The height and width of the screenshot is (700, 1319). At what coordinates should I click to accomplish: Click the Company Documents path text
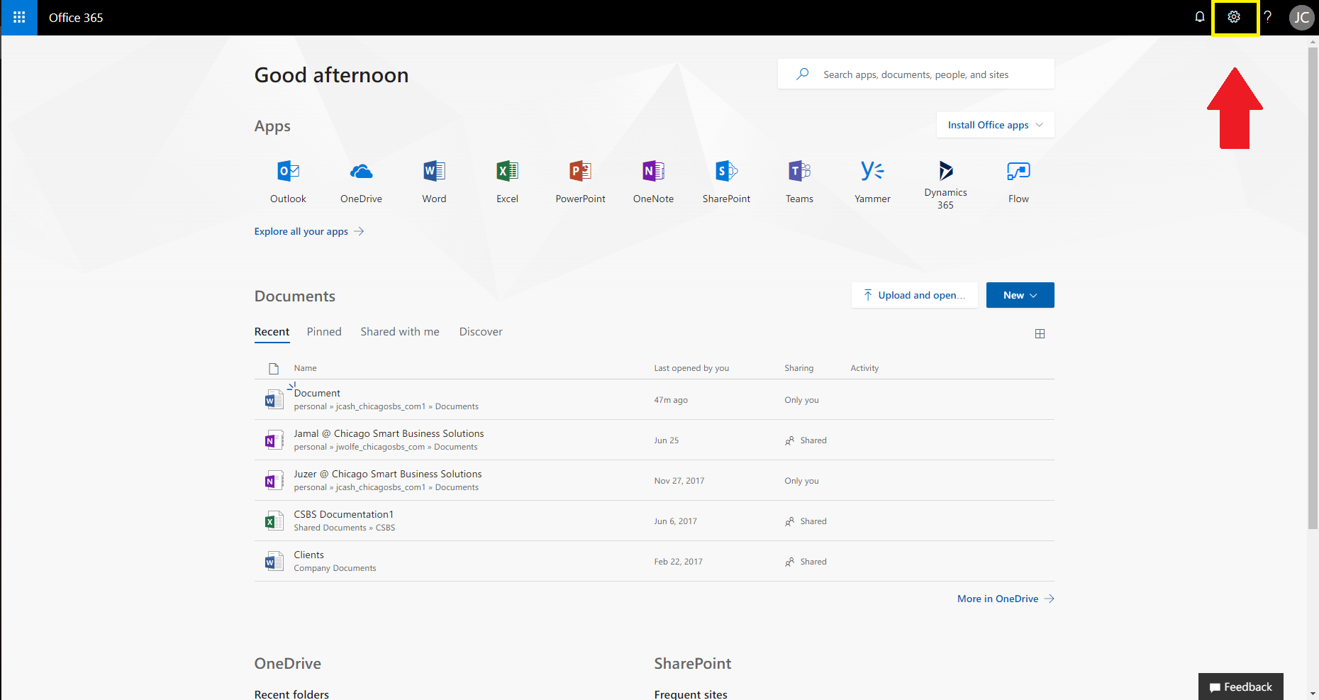[335, 568]
